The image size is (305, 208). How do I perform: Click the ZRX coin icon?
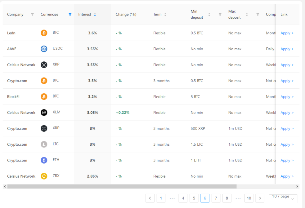44,176
